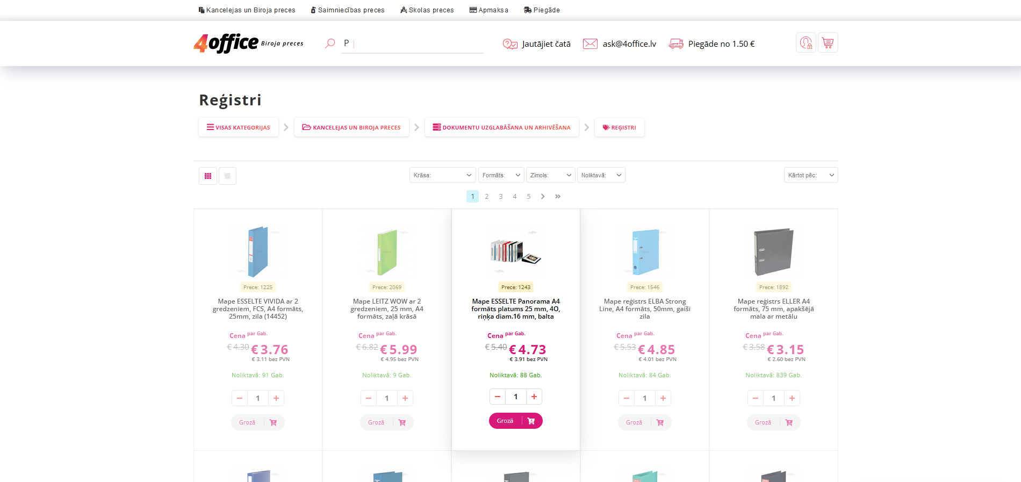1021x482 pixels.
Task: Switch to list view layout
Action: 227,176
